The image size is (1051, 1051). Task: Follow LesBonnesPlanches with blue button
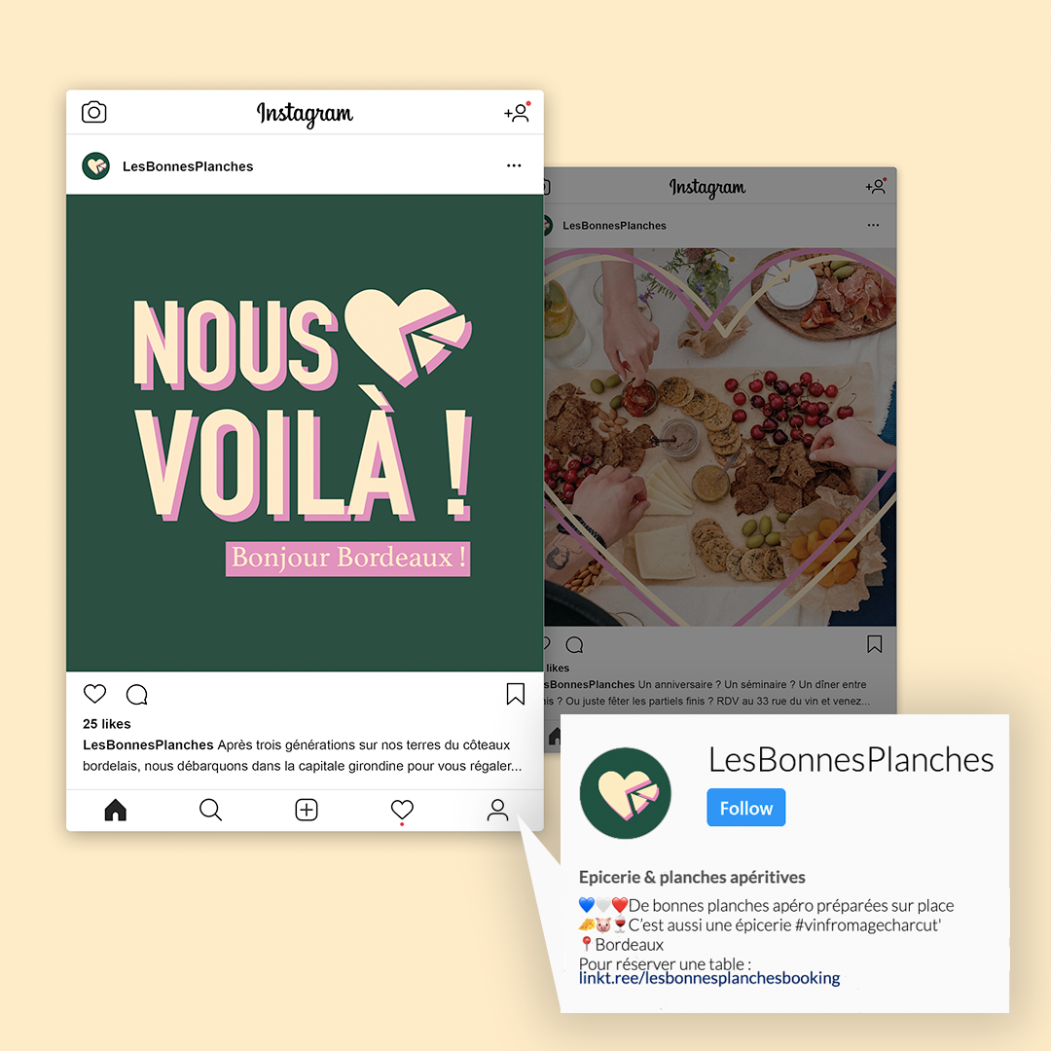click(746, 808)
